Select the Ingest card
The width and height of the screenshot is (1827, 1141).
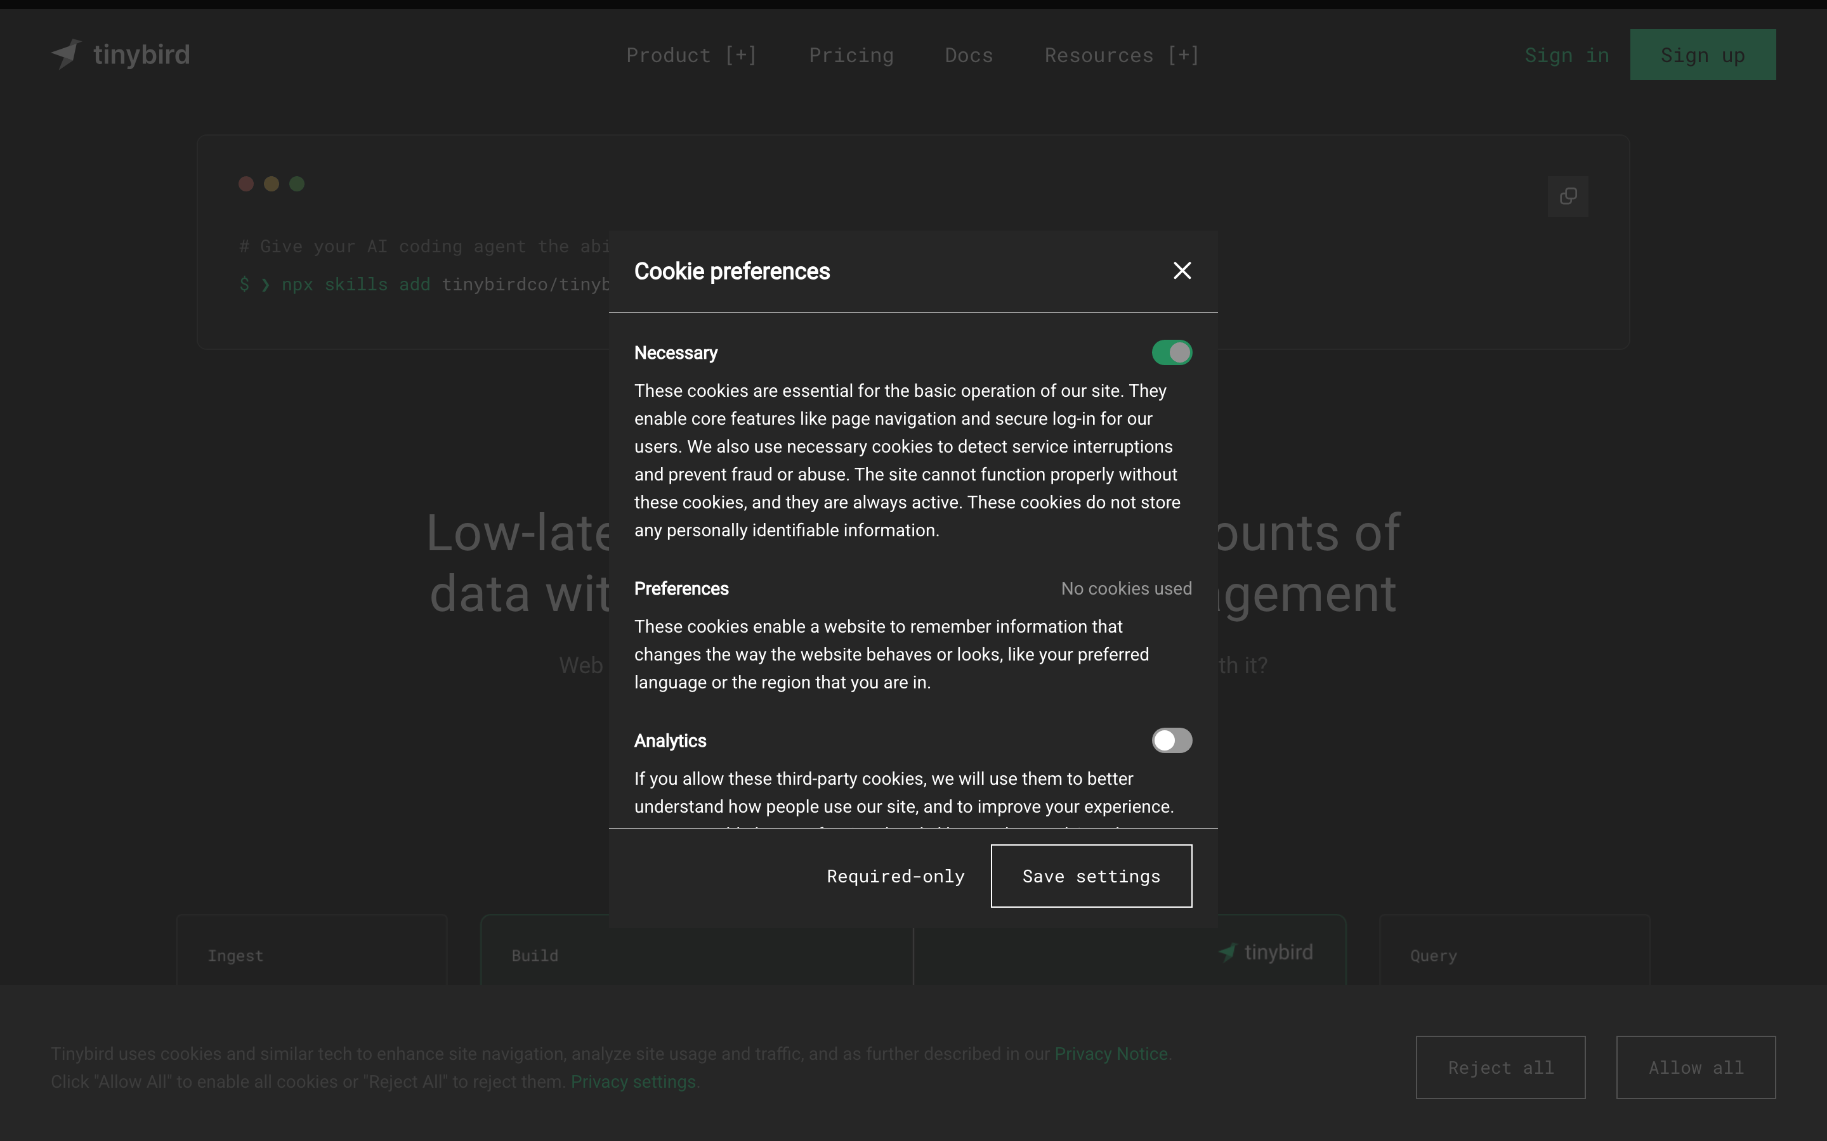(x=312, y=950)
